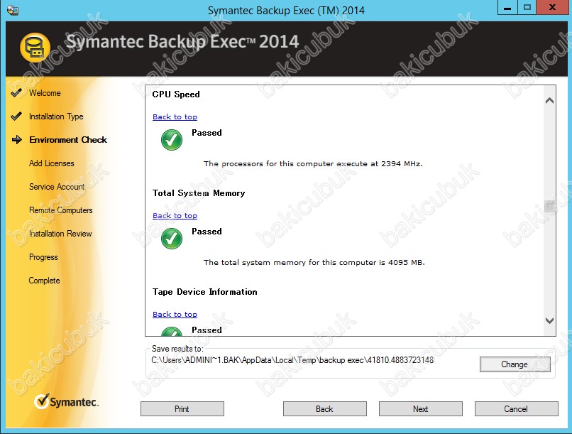Screen dimensions: 572x434
Task: Click the CPU Speed green passed checkmark icon
Action: coord(172,140)
